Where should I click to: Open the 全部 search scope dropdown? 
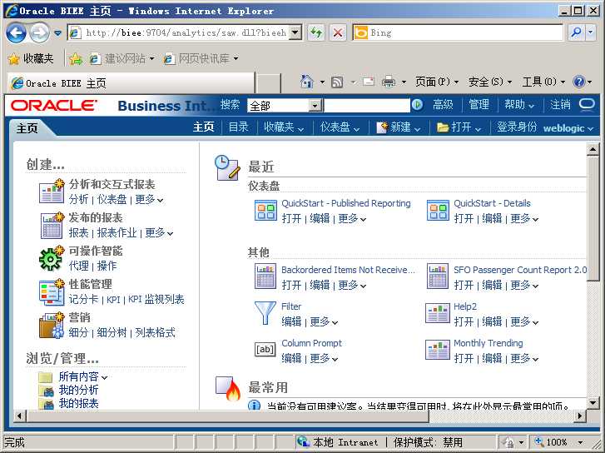[x=315, y=106]
